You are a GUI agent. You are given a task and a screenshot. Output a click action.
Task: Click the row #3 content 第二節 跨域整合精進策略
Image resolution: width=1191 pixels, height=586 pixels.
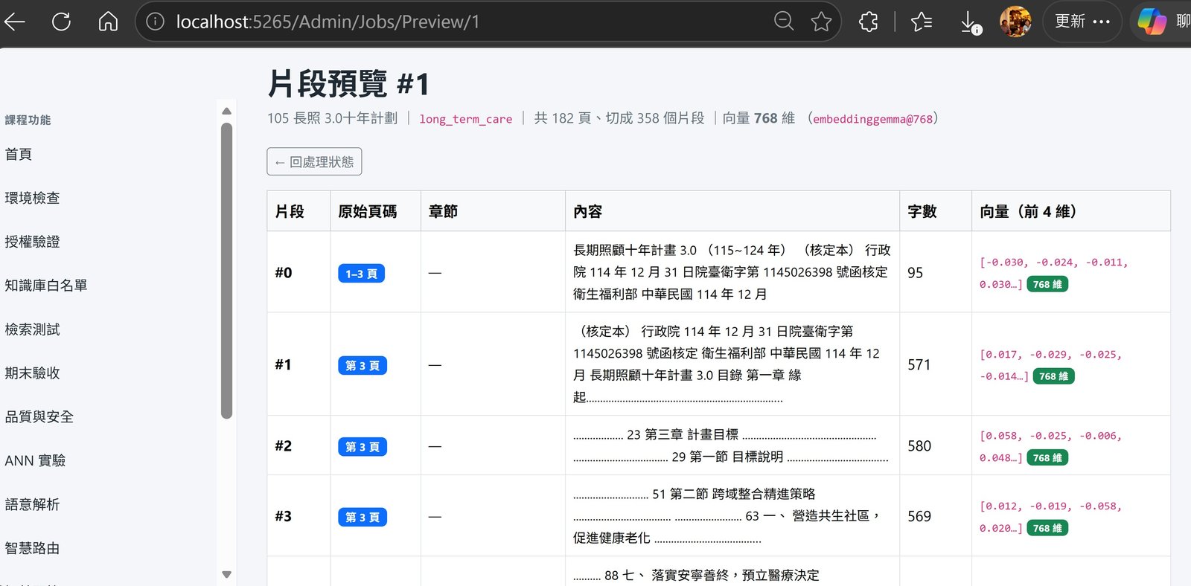(743, 495)
